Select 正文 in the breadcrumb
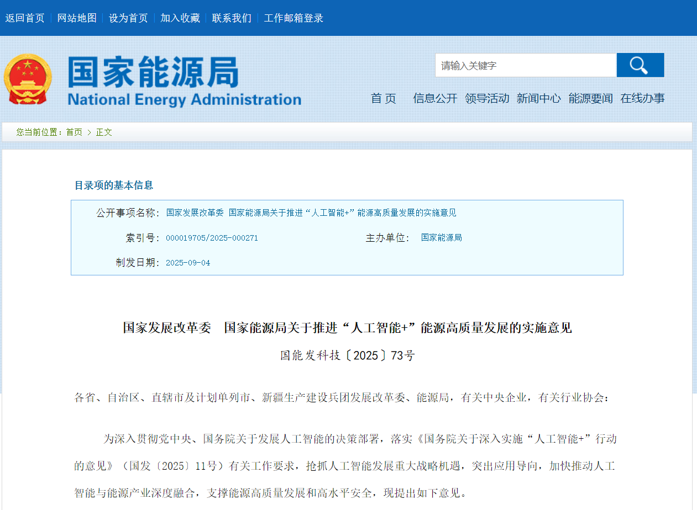 tap(103, 132)
